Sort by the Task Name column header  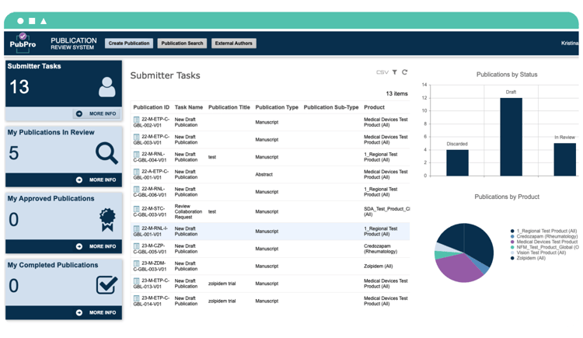[x=189, y=107]
